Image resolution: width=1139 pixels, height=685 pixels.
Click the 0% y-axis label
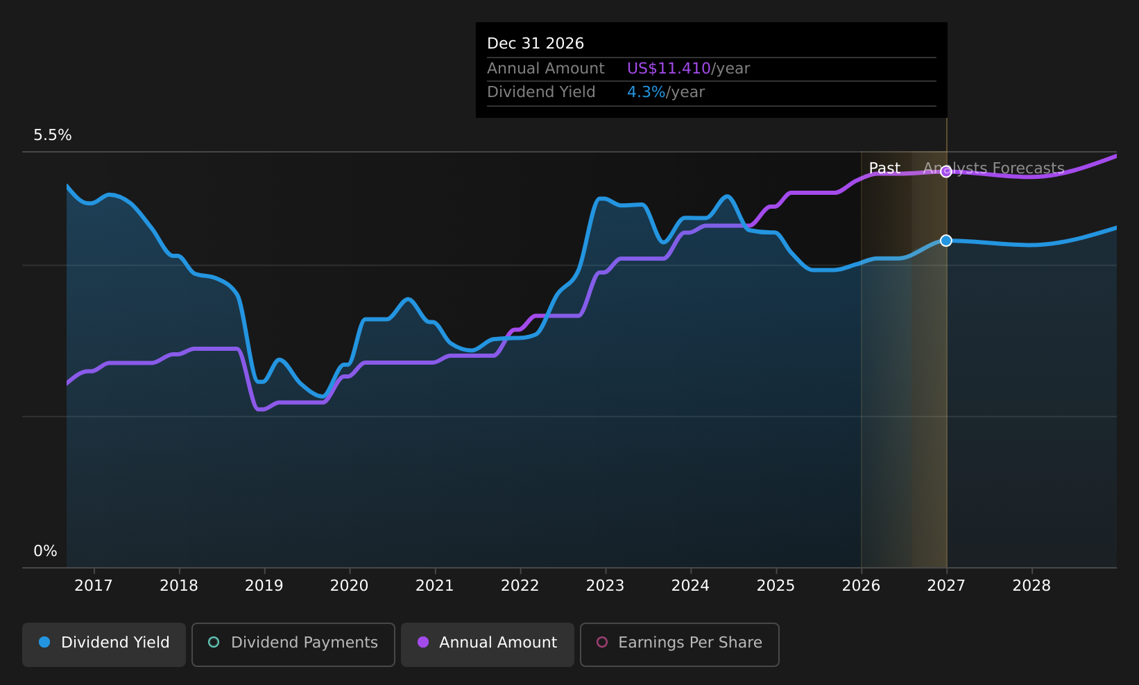coord(46,551)
